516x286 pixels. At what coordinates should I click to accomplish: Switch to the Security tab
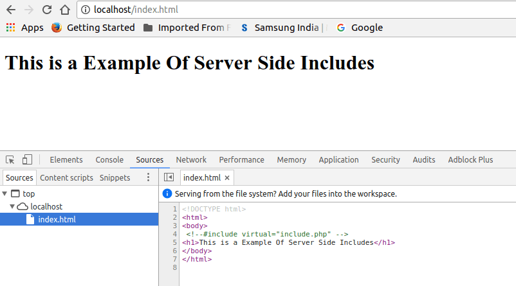[x=385, y=160]
